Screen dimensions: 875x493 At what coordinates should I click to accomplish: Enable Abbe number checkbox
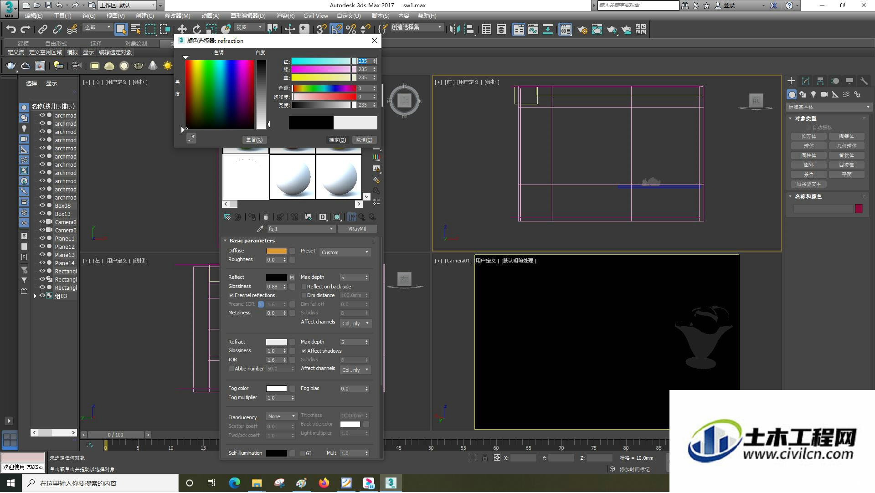pos(232,369)
